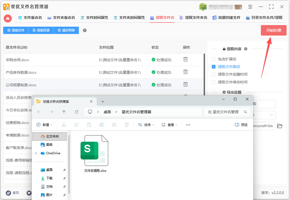Open the 排序 dropdown in Explorer
This screenshot has width=290, height=200.
(x=146, y=125)
